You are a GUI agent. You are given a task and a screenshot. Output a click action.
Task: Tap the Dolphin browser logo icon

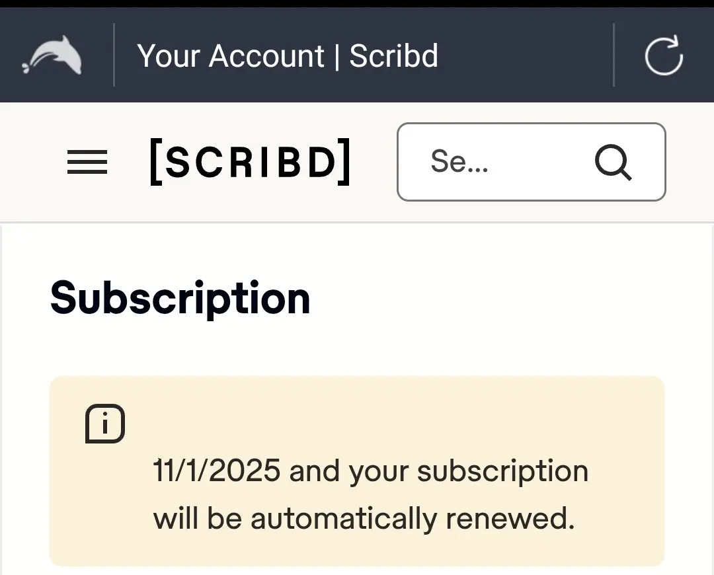click(x=52, y=55)
